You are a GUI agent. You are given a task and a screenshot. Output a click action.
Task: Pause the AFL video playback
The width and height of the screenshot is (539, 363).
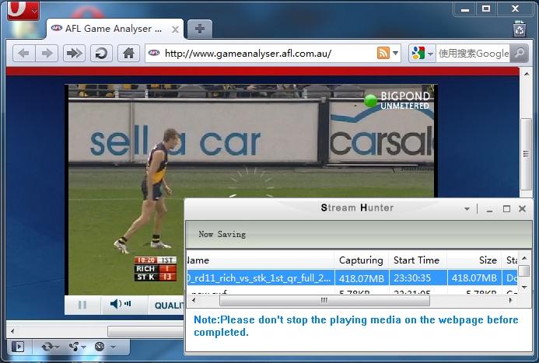point(82,305)
